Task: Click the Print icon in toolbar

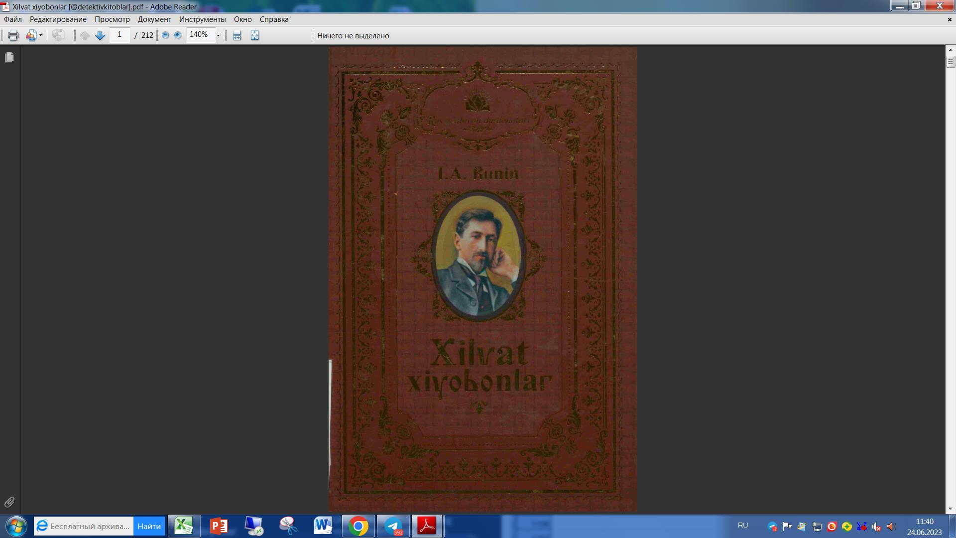Action: click(x=13, y=35)
